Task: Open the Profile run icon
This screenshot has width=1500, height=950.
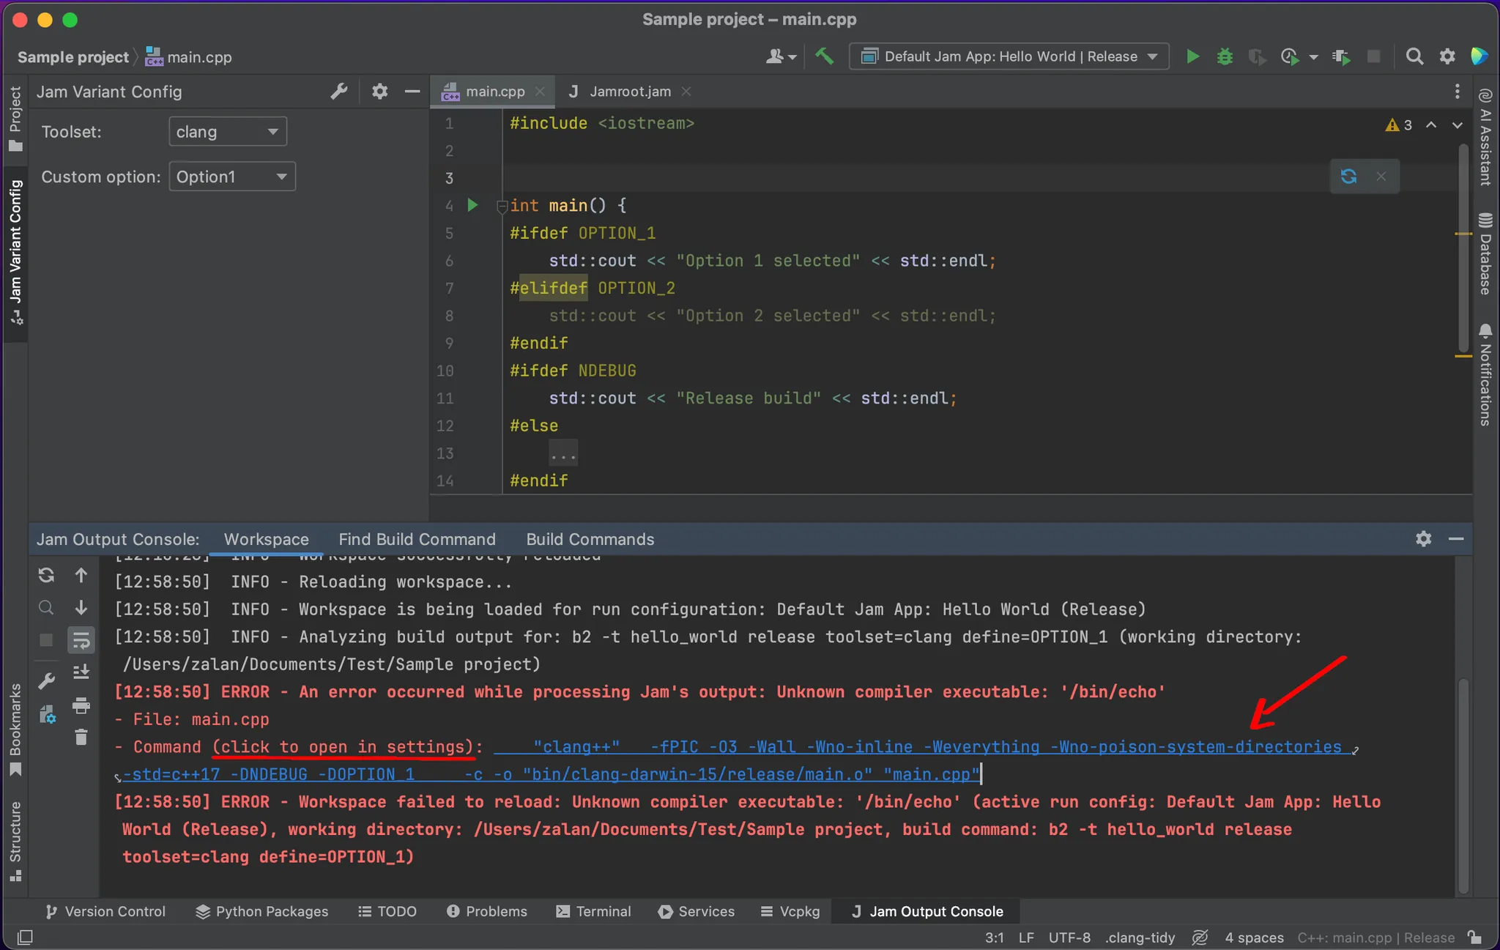Action: click(1290, 56)
